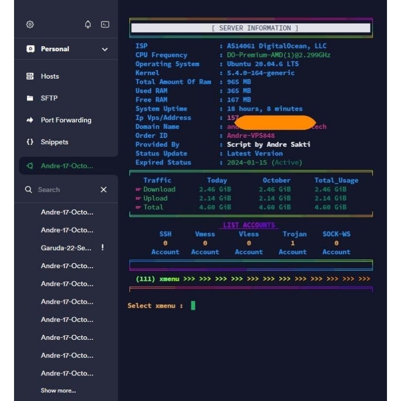Clear the search with the X button

click(x=103, y=189)
